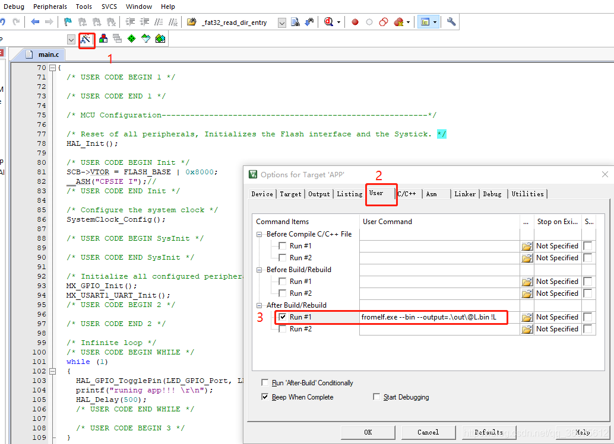Kill all breakpoints icon

point(398,22)
